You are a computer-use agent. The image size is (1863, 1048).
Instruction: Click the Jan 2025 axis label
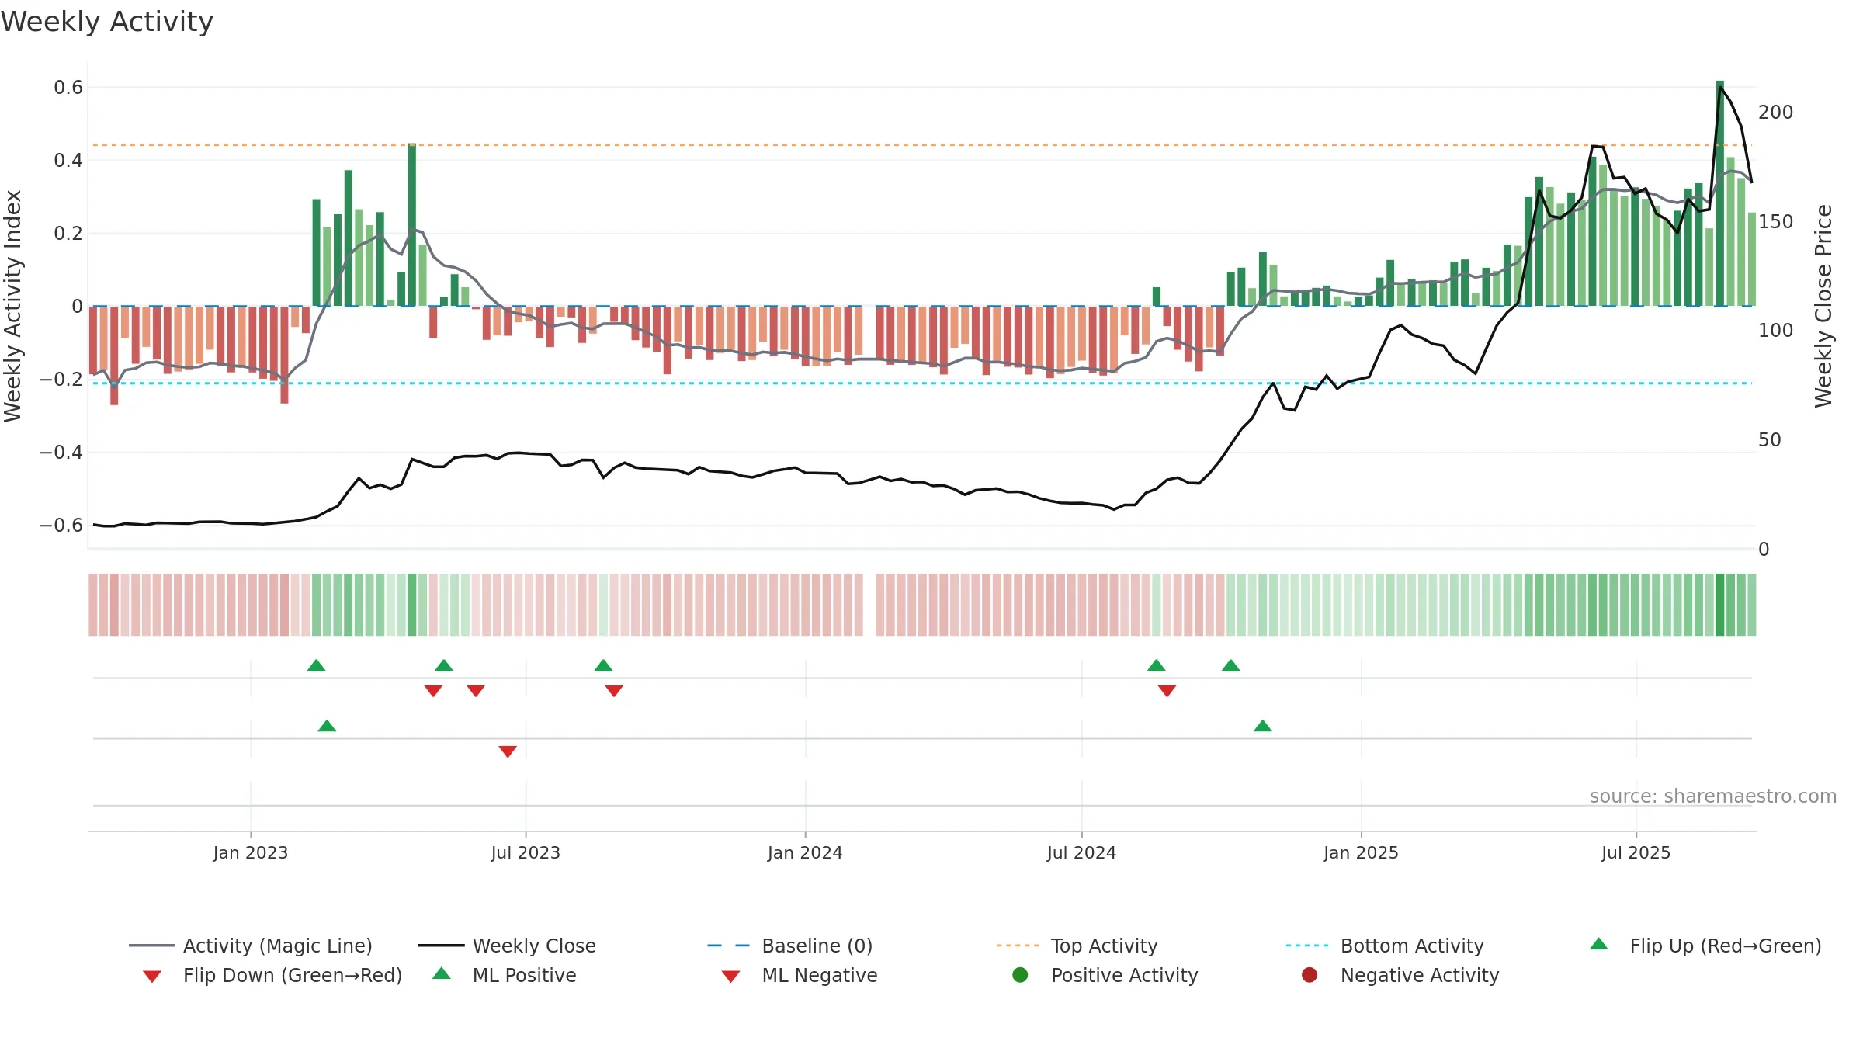1361,852
